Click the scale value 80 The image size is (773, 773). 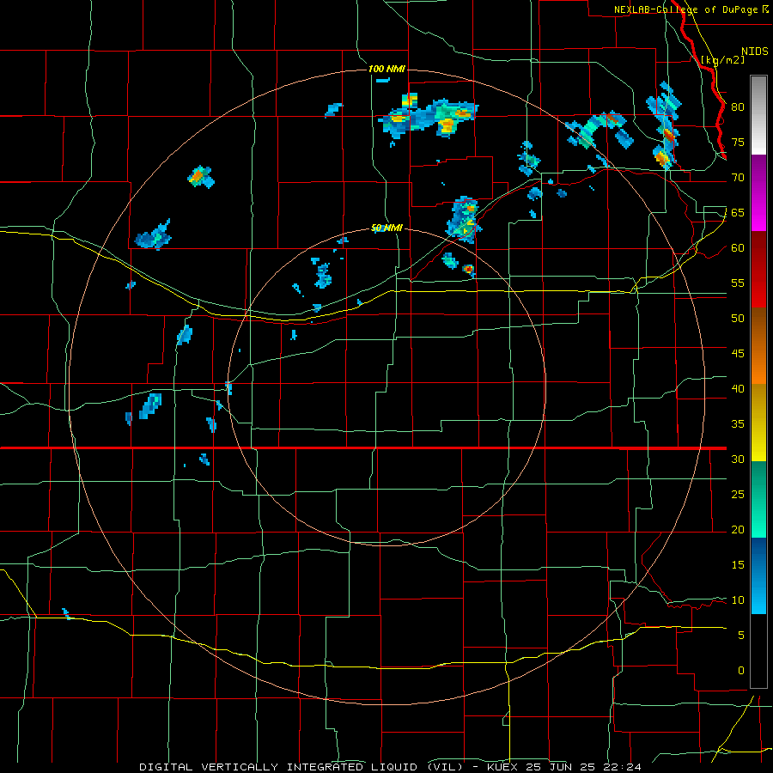[738, 107]
